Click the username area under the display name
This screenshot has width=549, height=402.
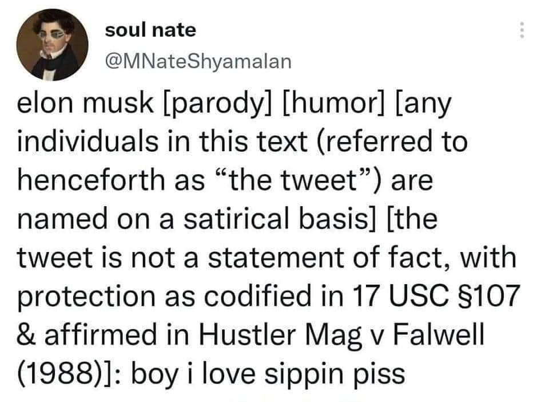(199, 60)
